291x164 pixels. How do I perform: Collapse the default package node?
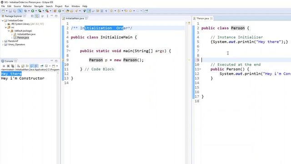9,31
